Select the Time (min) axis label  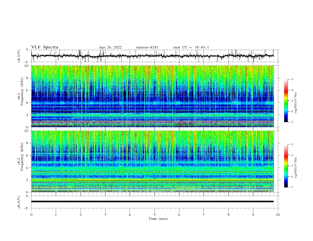click(158, 219)
